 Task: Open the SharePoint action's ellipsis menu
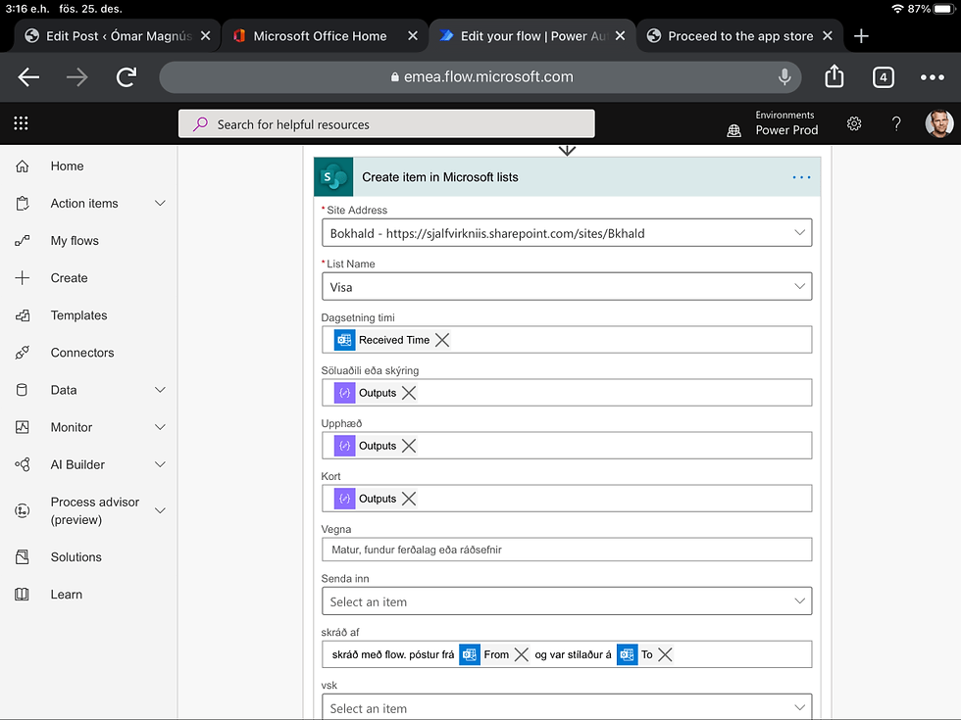[x=801, y=177]
